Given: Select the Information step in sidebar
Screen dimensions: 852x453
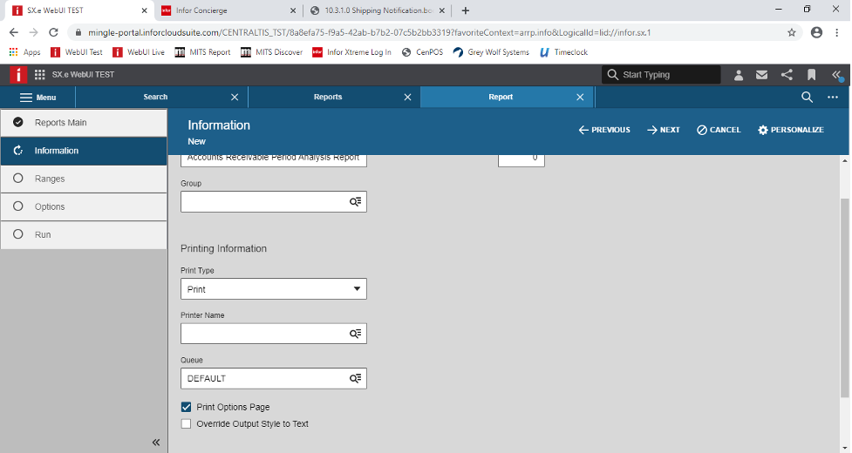Looking at the screenshot, I should [x=84, y=151].
